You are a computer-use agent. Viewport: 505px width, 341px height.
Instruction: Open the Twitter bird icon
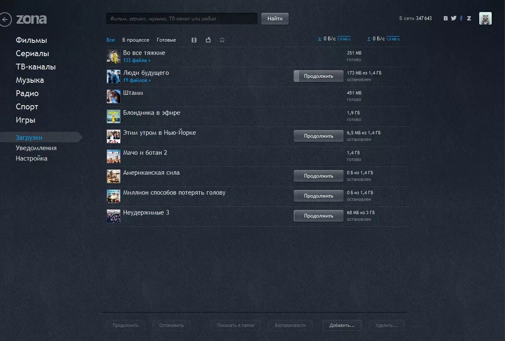click(x=454, y=18)
